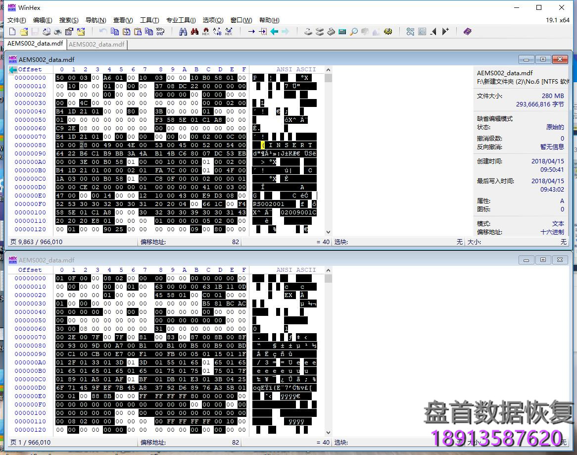Click the New file toolbar icon

[x=12, y=32]
